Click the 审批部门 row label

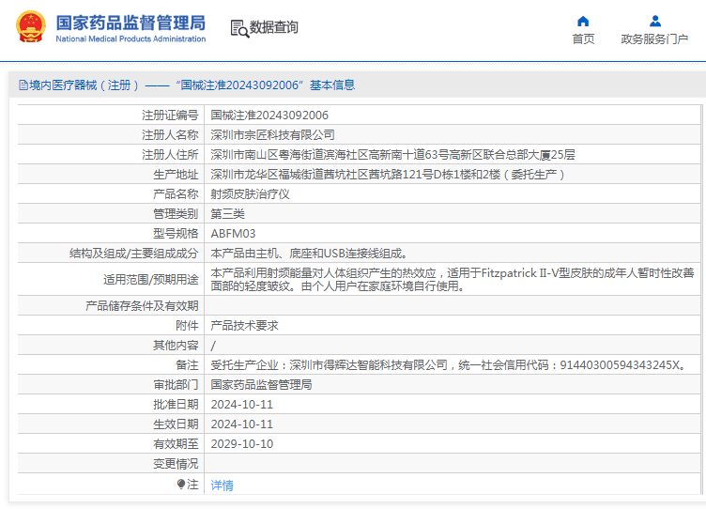[x=176, y=385]
